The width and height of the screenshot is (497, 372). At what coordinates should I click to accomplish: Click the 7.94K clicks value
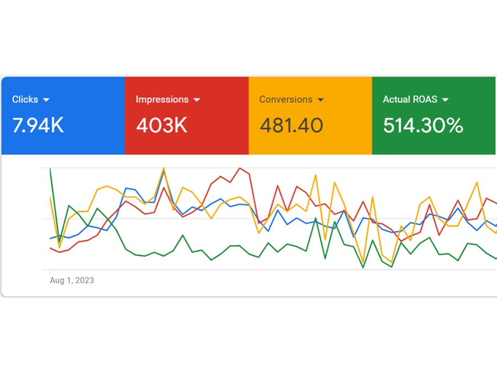click(38, 126)
